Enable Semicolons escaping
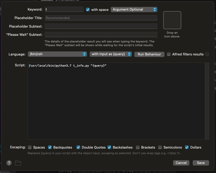 coord(160,147)
